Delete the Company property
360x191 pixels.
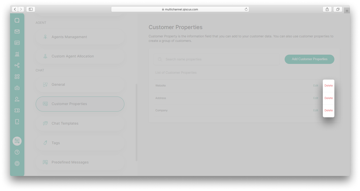pos(329,110)
